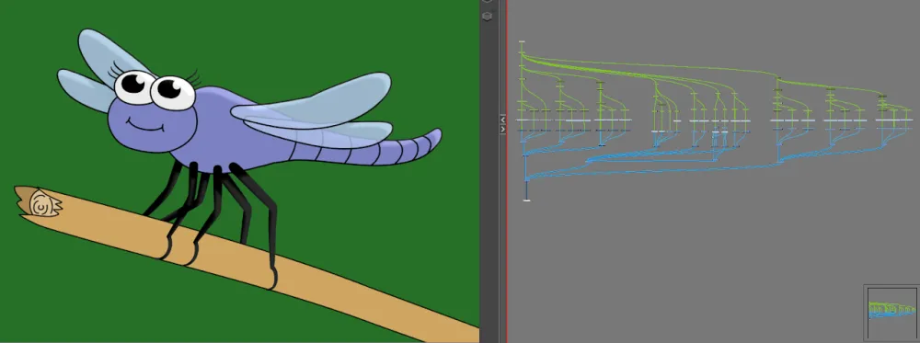This screenshot has width=920, height=343.
Task: Select the leftmost white node in the node row
Action: (521, 120)
